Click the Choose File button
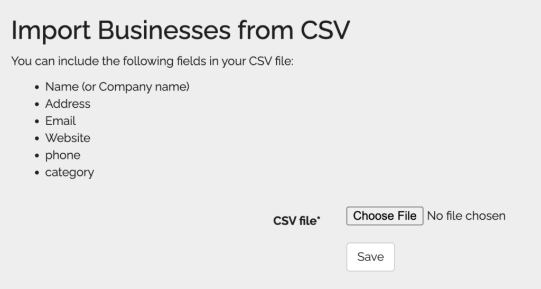 click(x=385, y=216)
